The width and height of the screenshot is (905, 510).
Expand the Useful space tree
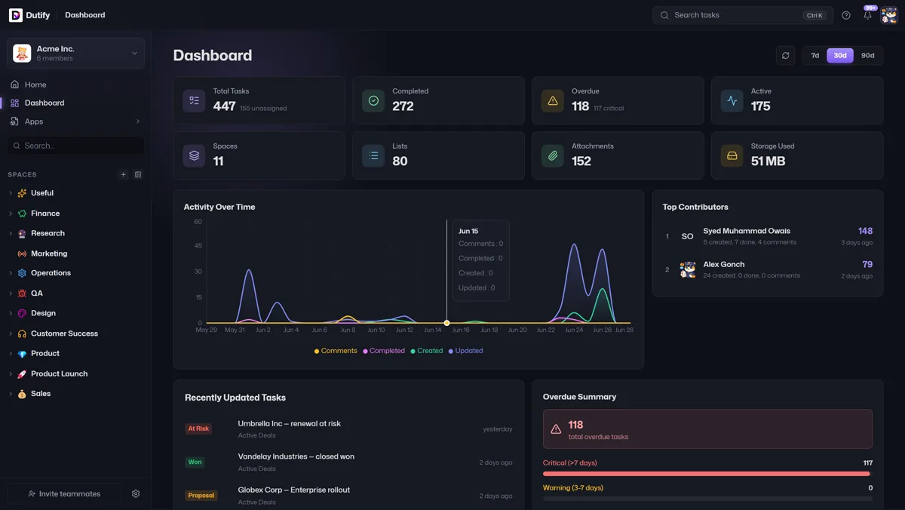(11, 193)
